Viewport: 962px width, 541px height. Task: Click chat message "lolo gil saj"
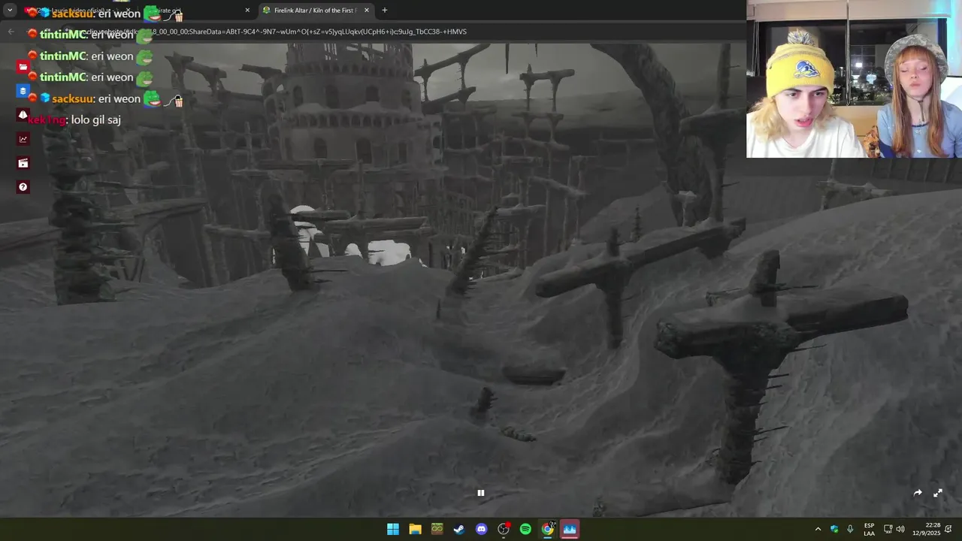click(x=96, y=119)
